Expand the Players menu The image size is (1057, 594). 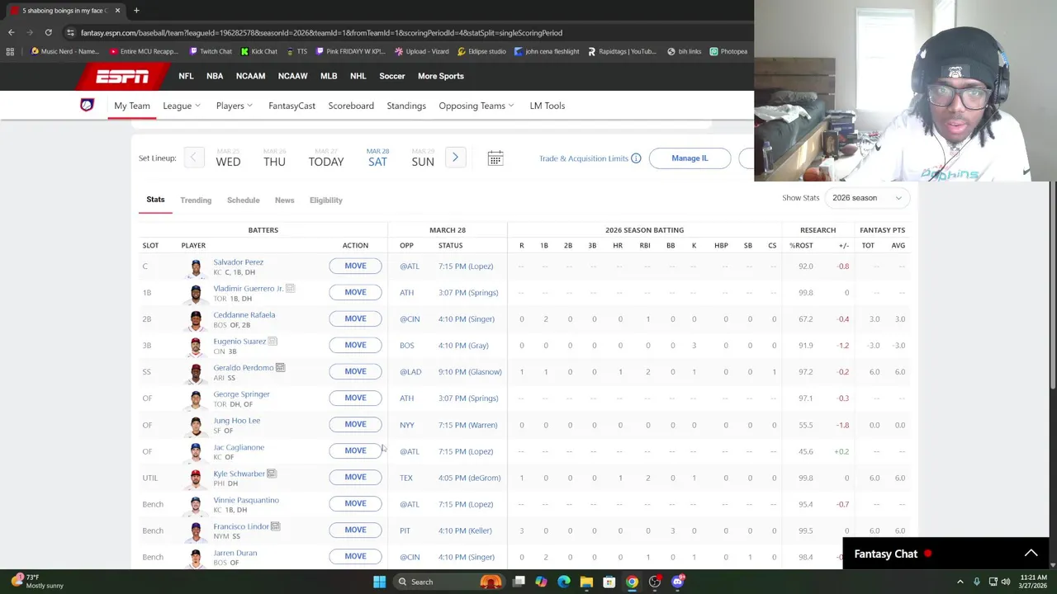pyautogui.click(x=235, y=106)
